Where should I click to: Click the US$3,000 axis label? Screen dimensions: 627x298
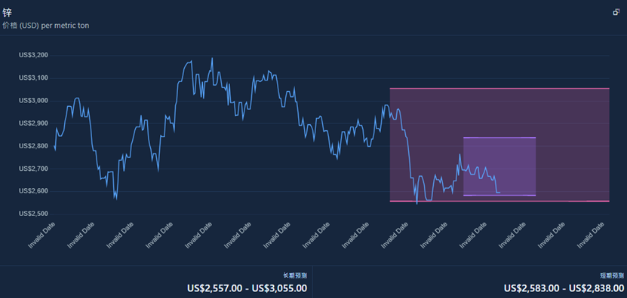coord(34,101)
